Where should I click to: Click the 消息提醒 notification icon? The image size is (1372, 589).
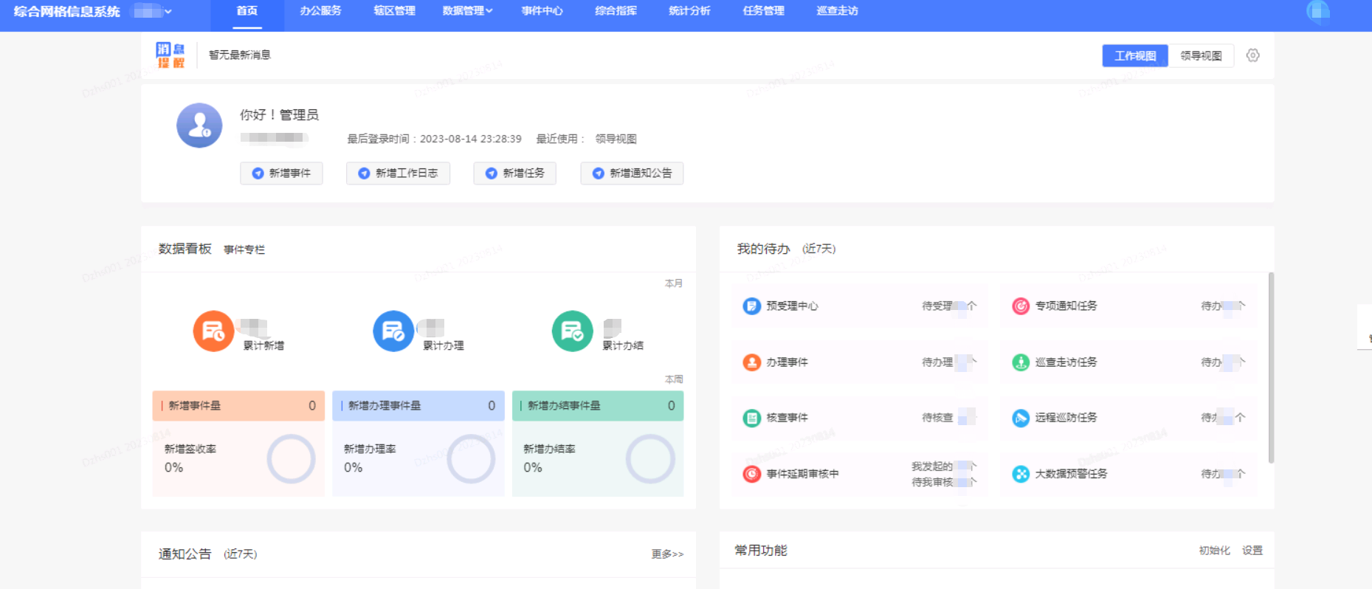[170, 55]
